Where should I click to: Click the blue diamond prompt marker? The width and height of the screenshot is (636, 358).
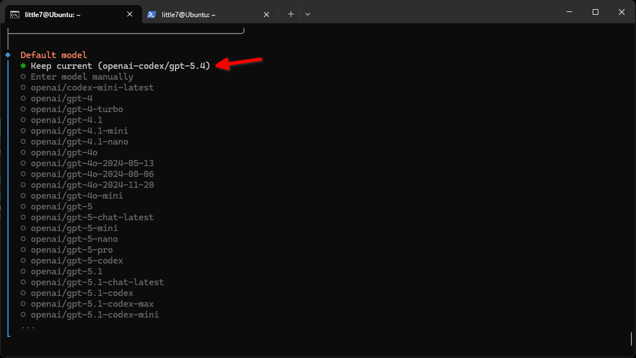pyautogui.click(x=8, y=55)
